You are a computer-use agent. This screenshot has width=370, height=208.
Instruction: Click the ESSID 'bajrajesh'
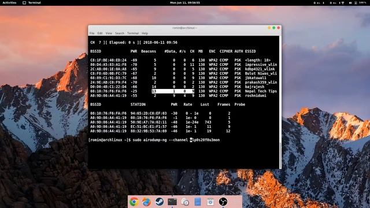point(254,87)
